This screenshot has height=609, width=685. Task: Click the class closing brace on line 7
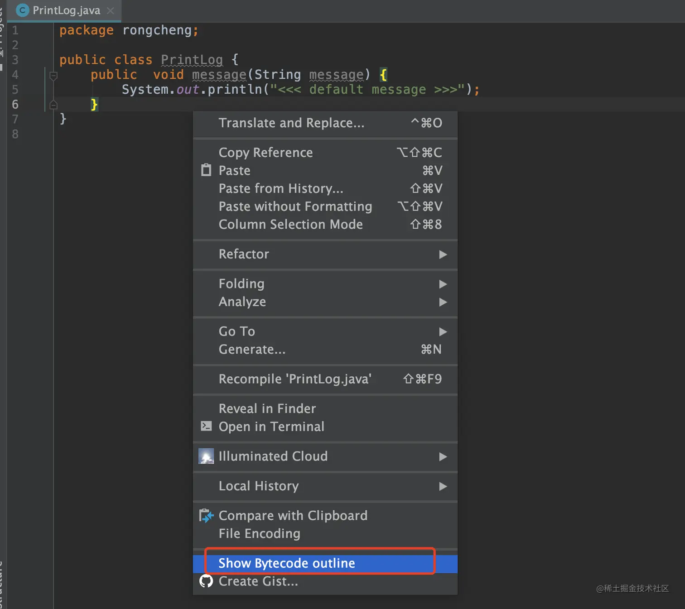(x=63, y=119)
